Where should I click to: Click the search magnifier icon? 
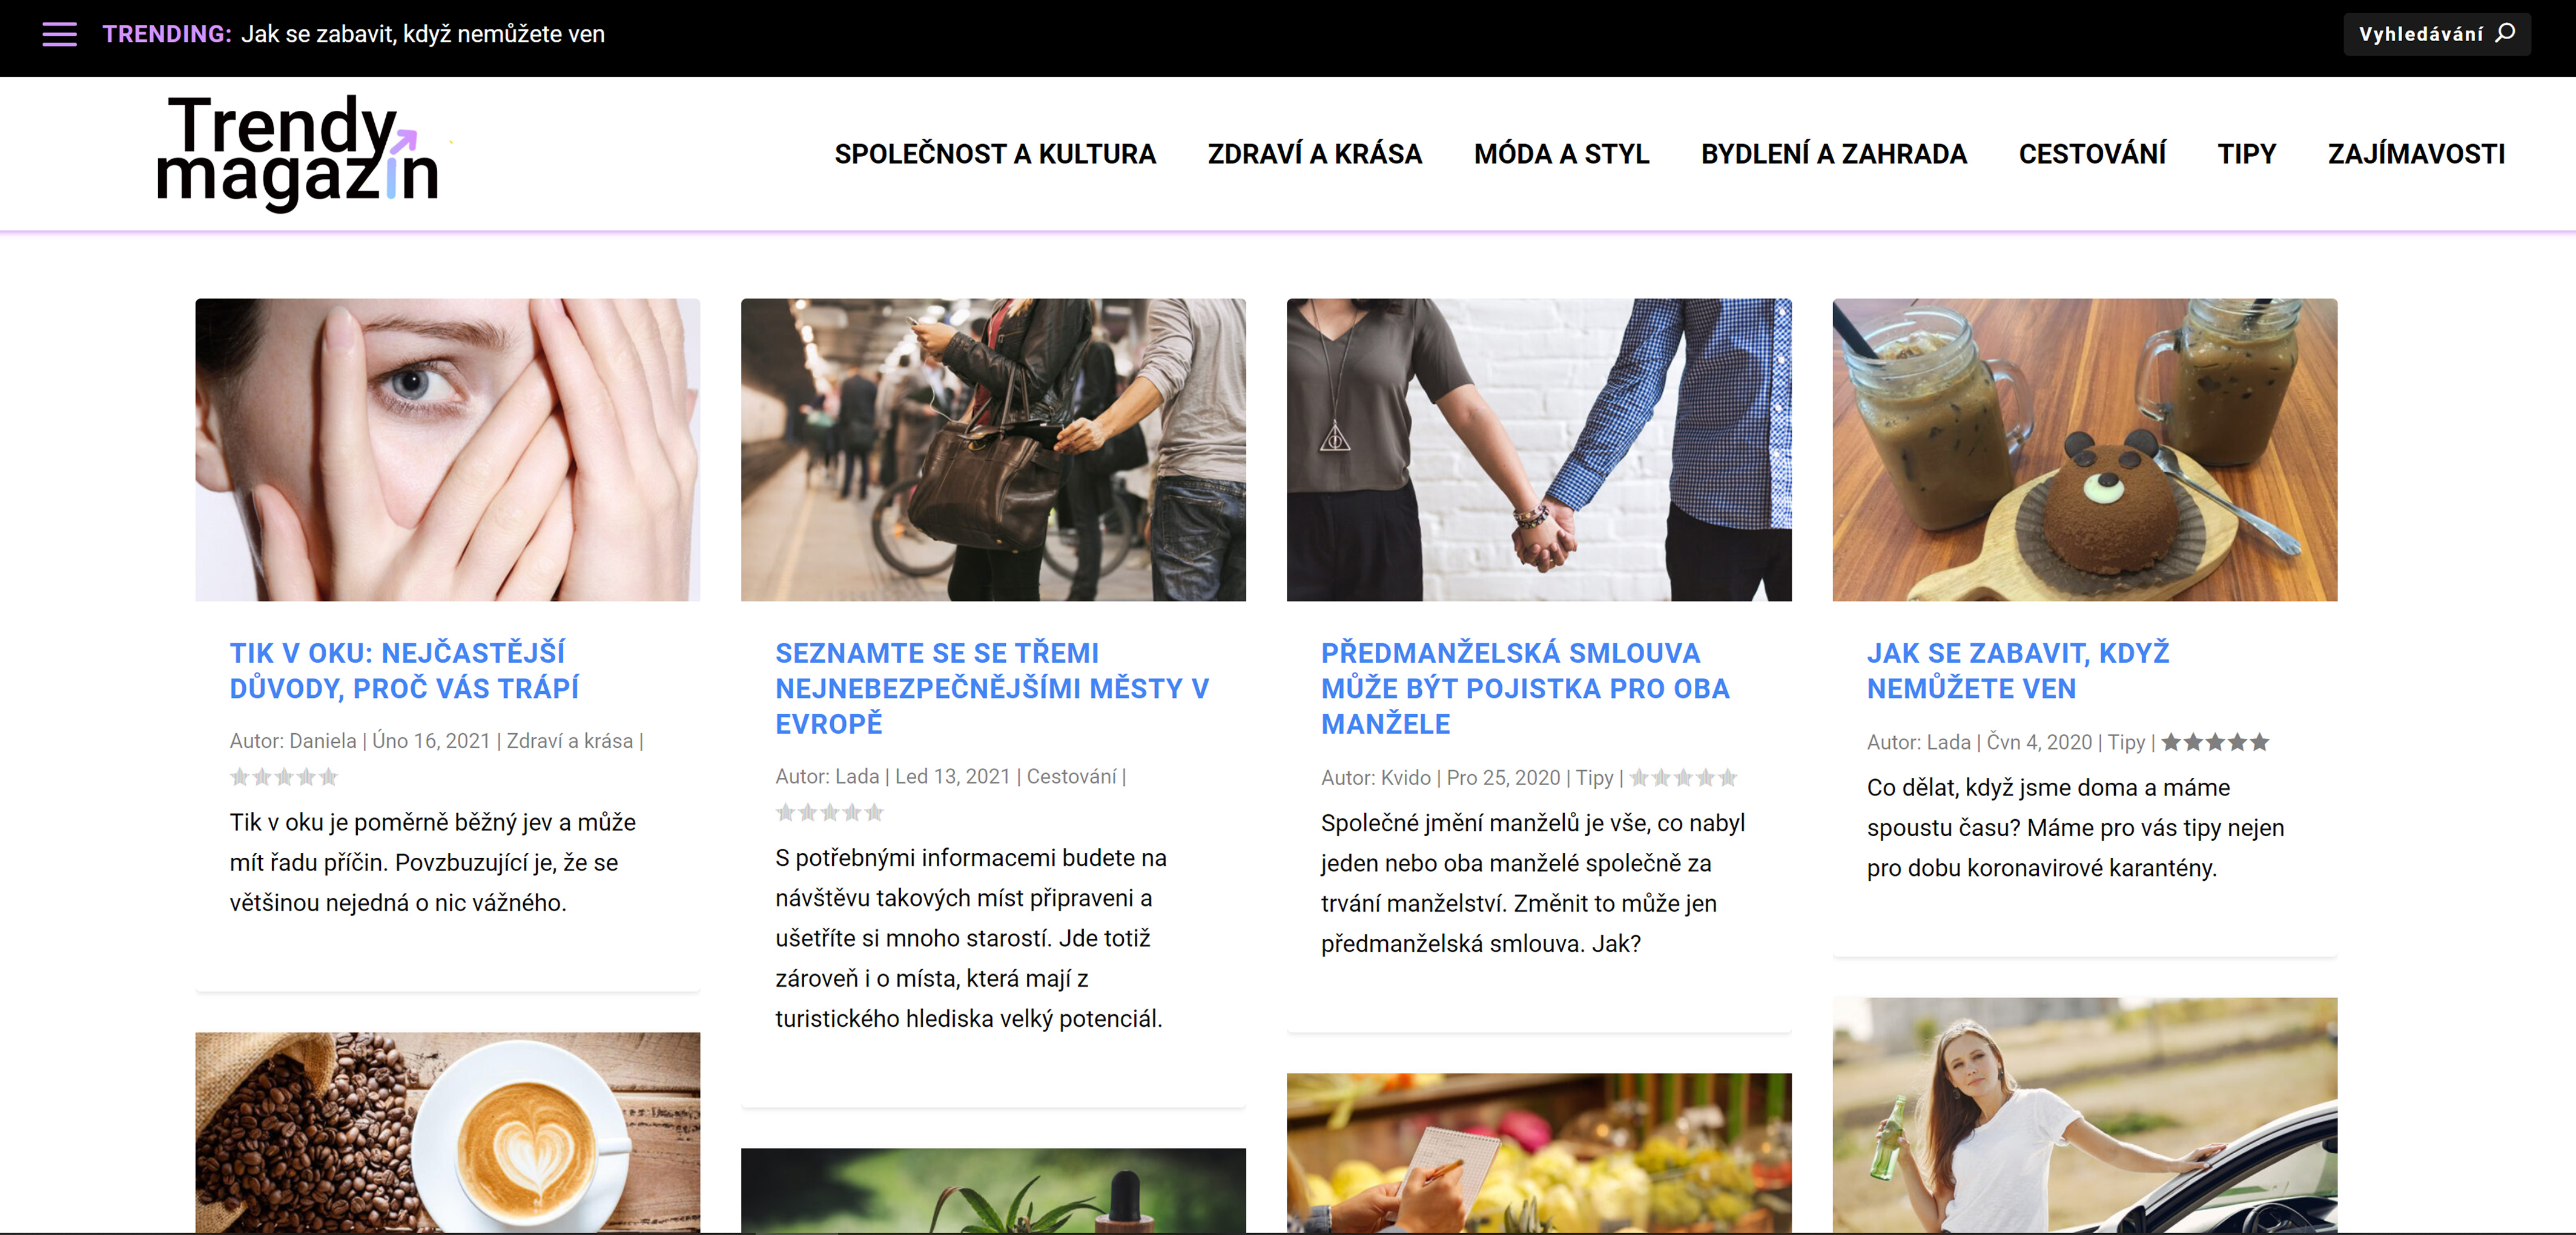click(x=2505, y=33)
